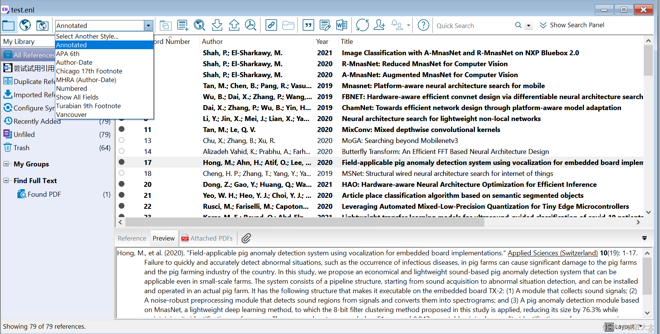This screenshot has height=334, width=660.
Task: Expand Activity Feed dropdown arrow
Action: [x=408, y=26]
